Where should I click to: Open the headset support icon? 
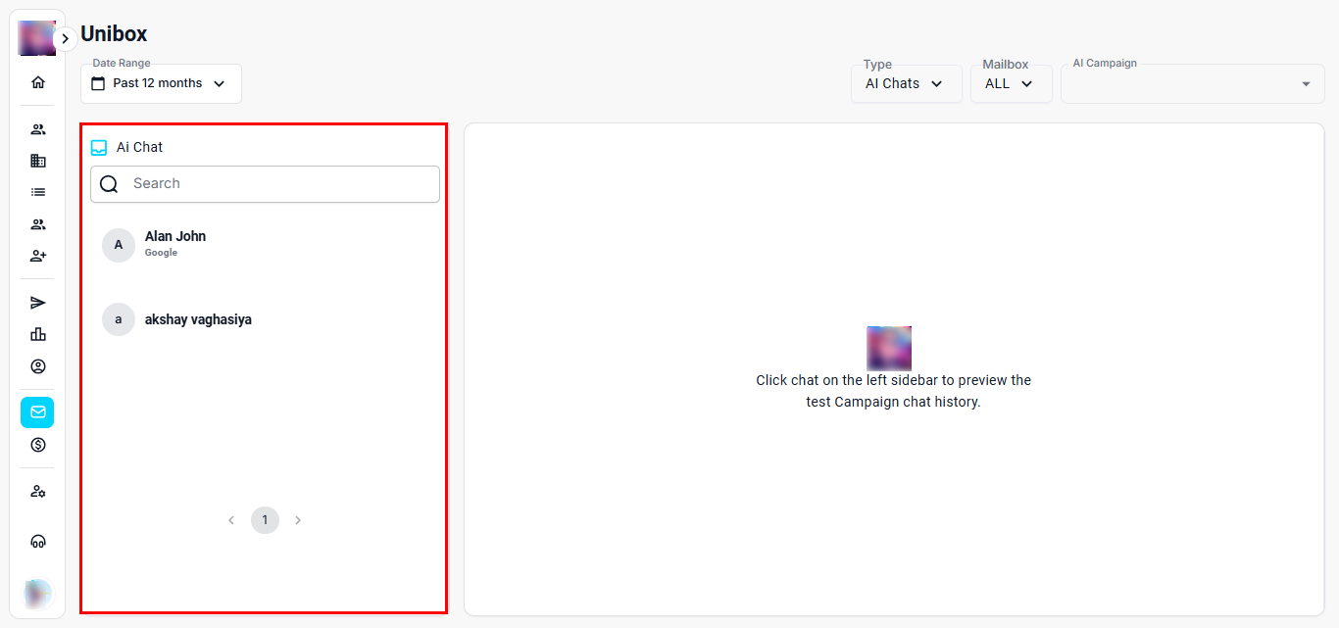click(x=38, y=542)
